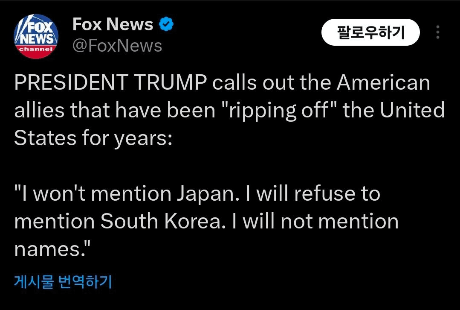Translate post via 게시물 번역하기 link
The width and height of the screenshot is (460, 310).
63,282
